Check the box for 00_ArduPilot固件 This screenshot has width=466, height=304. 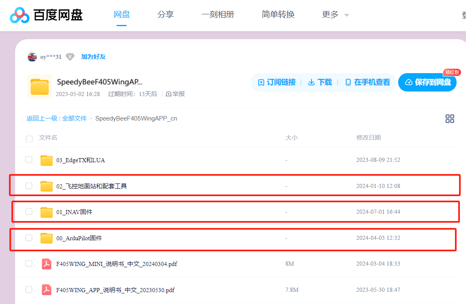coord(29,238)
